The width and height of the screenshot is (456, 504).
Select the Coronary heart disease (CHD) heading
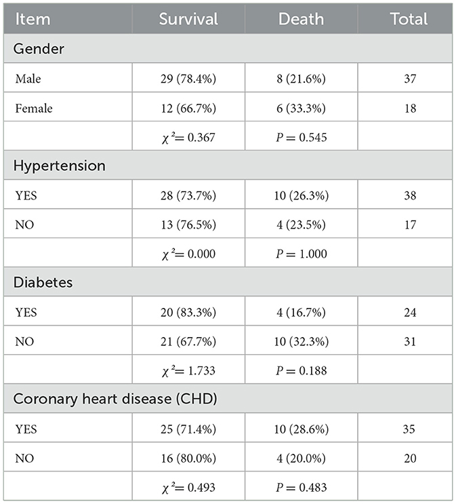[x=115, y=399]
